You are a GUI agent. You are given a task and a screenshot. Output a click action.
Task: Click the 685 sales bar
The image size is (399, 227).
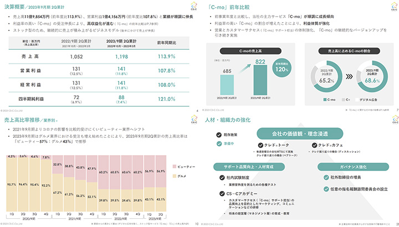click(227, 85)
